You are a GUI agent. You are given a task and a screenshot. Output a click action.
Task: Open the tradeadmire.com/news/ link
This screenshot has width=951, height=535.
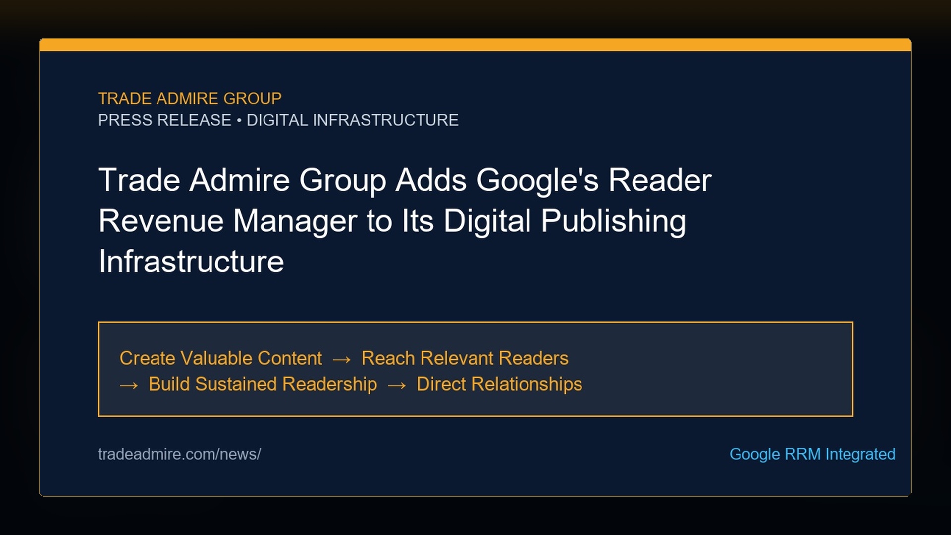(x=179, y=454)
